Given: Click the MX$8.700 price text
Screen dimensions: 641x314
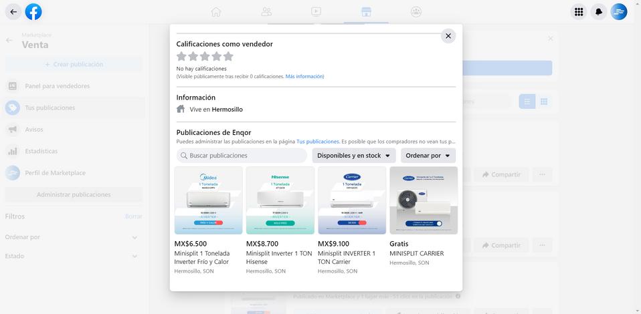Looking at the screenshot, I should 262,244.
